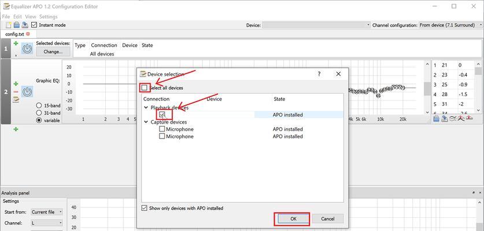Confirm device selection with OK
Image resolution: width=484 pixels, height=231 pixels.
pyautogui.click(x=293, y=219)
